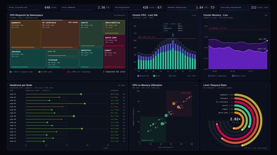Click the large teal bubble at scatter center
This screenshot has width=277, height=155.
(166, 115)
